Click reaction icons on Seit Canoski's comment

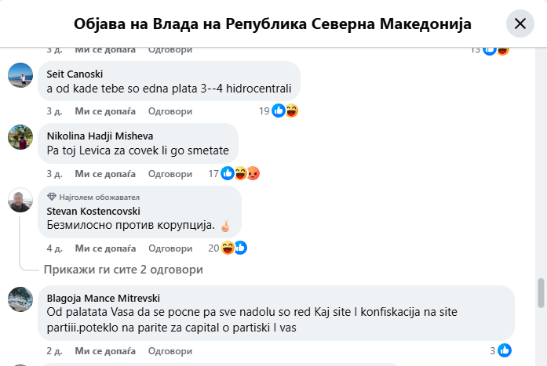[285, 111]
